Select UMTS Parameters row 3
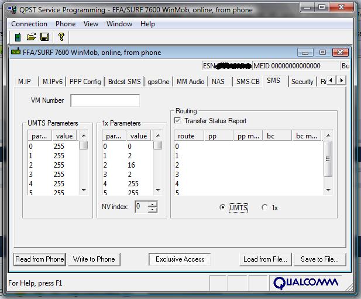 [x=53, y=175]
